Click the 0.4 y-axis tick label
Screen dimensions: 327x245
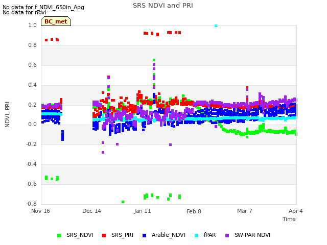(x=33, y=85)
